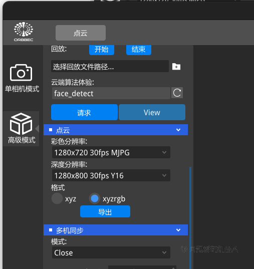
Task: Click the playback file path field
Action: click(110, 66)
